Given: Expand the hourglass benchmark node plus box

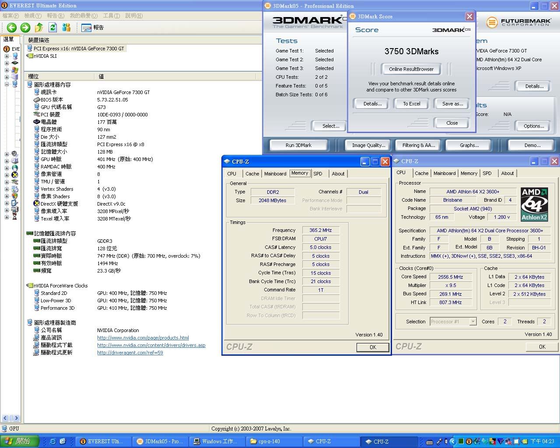Looking at the screenshot, I should [x=7, y=217].
